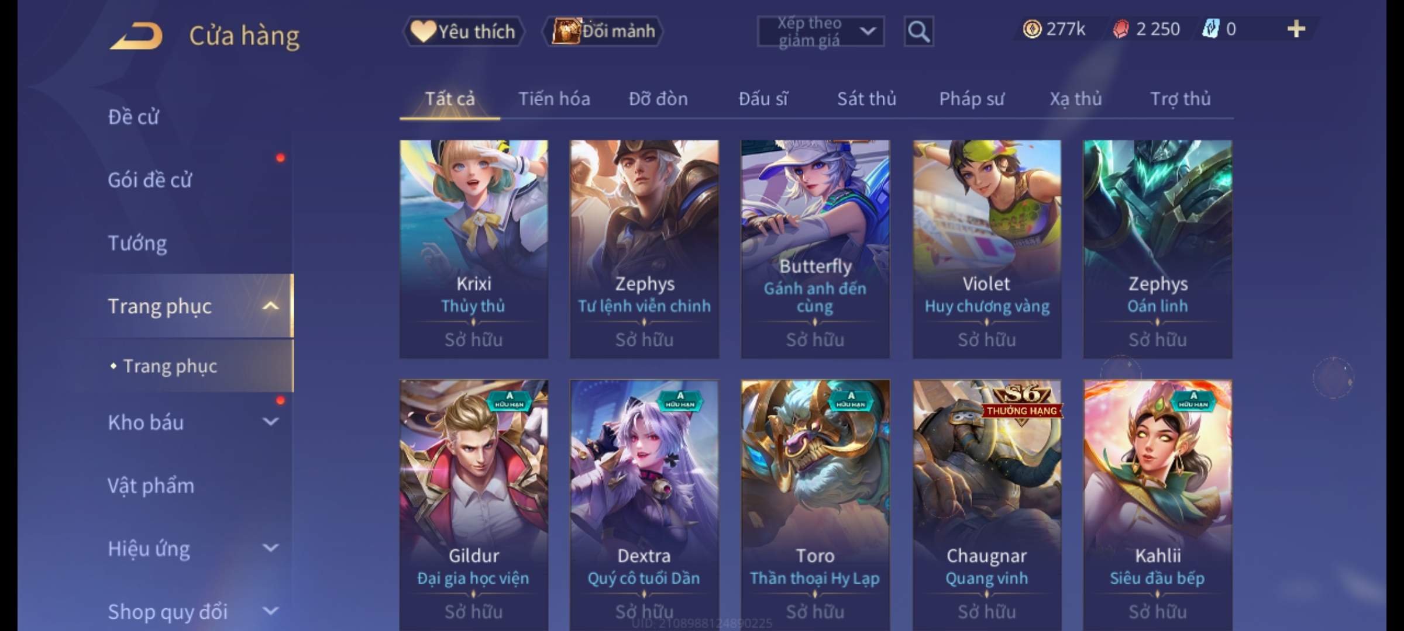
Task: Switch to the Sát thủ tab
Action: (x=866, y=99)
